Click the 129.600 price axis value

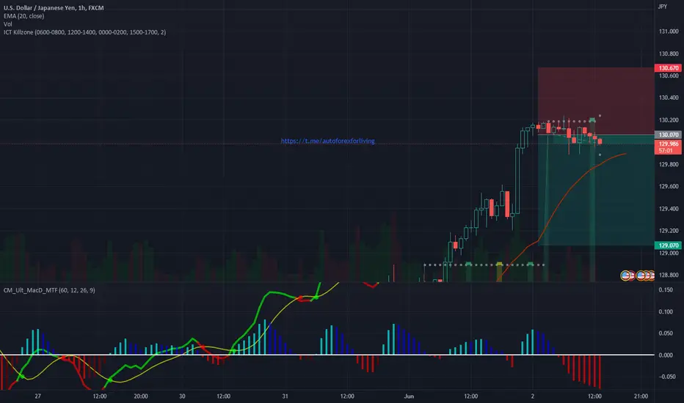(x=669, y=186)
